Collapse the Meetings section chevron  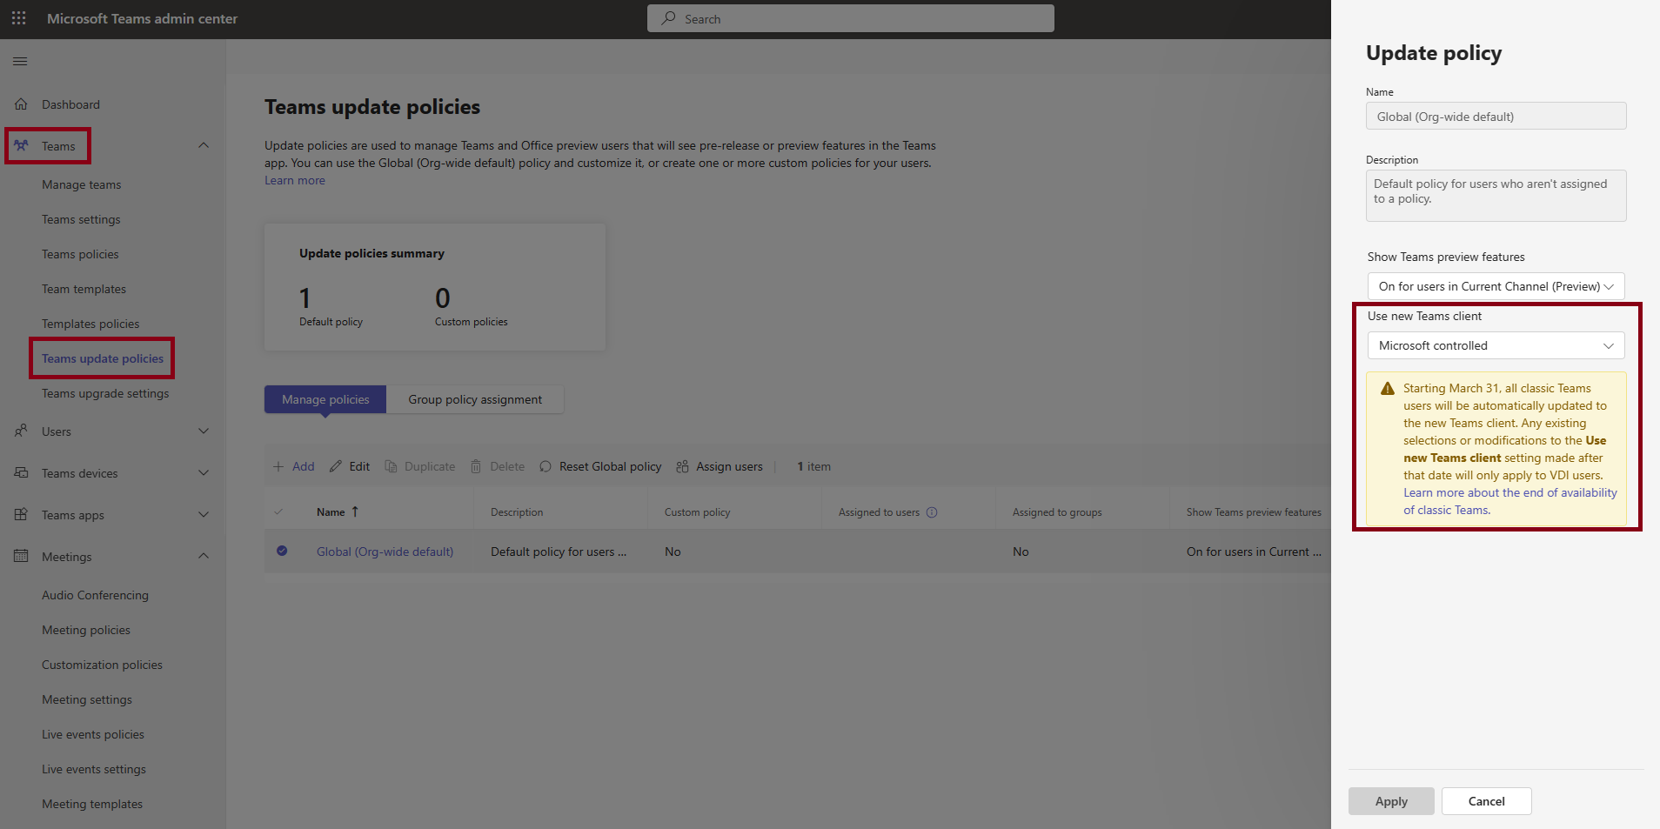pyautogui.click(x=204, y=556)
